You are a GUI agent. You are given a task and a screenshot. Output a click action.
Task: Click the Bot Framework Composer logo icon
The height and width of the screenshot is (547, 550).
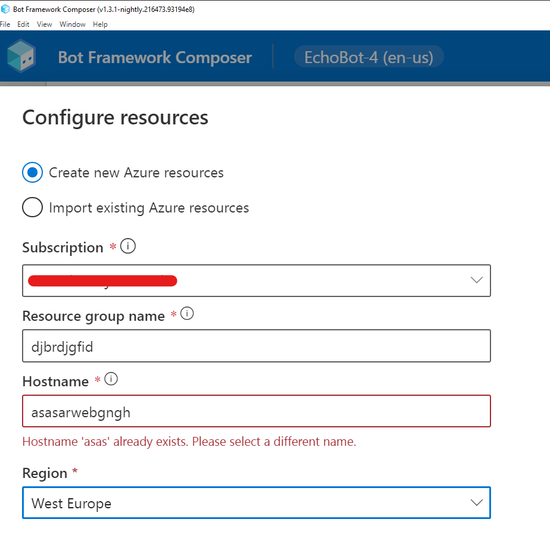[21, 57]
